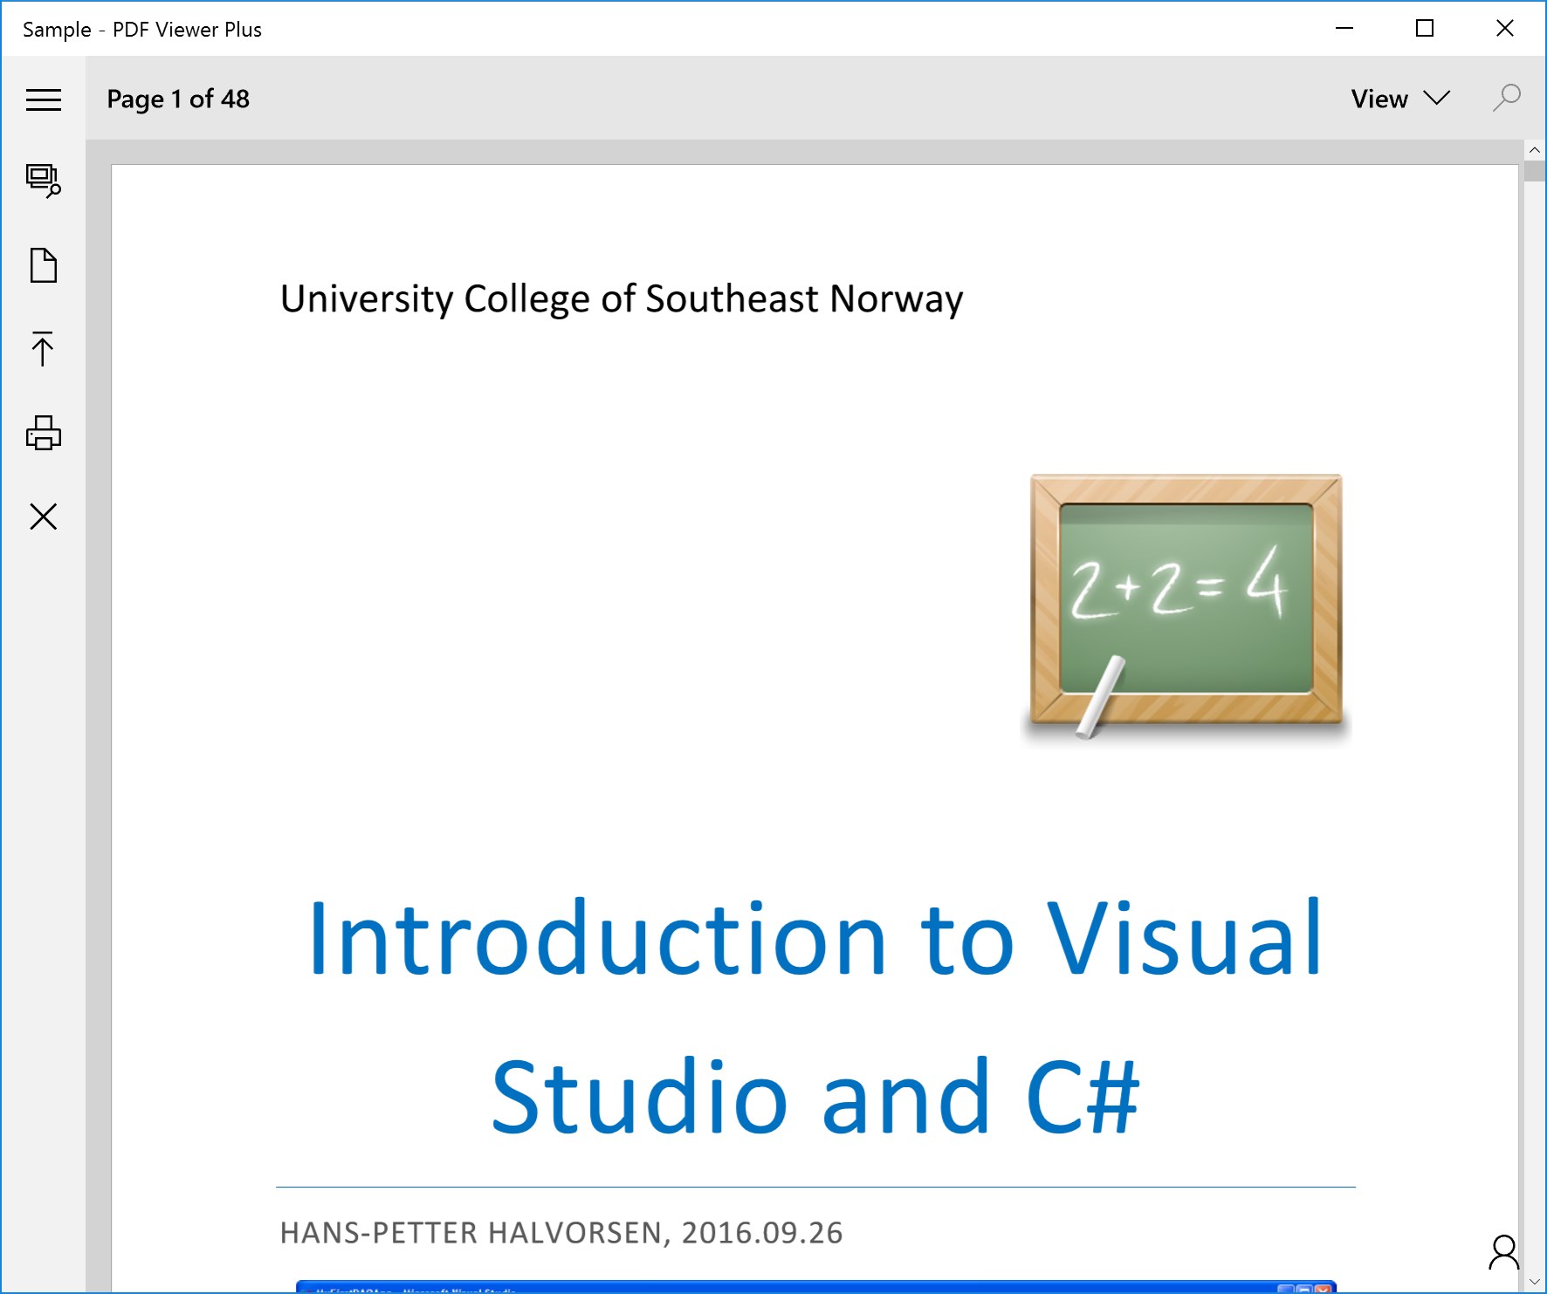Click the 'Studio and C#' heading text
Viewport: 1547px width, 1294px height.
[815, 1096]
